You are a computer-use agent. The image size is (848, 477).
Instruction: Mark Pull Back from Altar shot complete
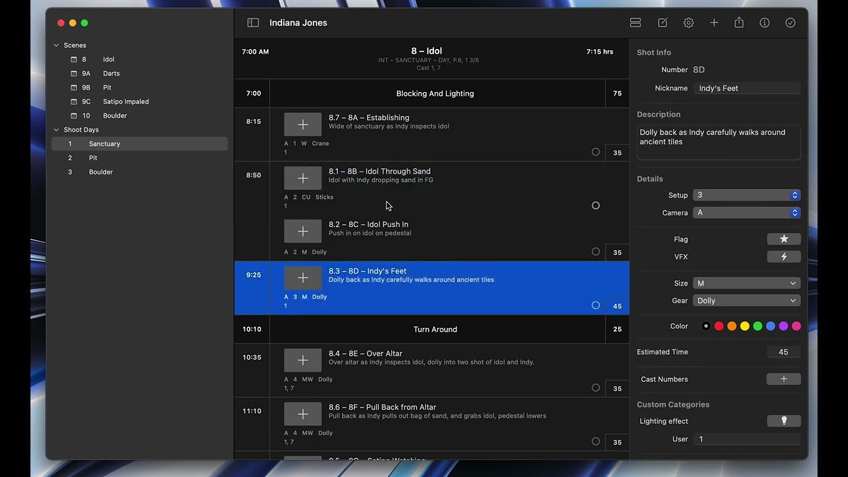[596, 441]
